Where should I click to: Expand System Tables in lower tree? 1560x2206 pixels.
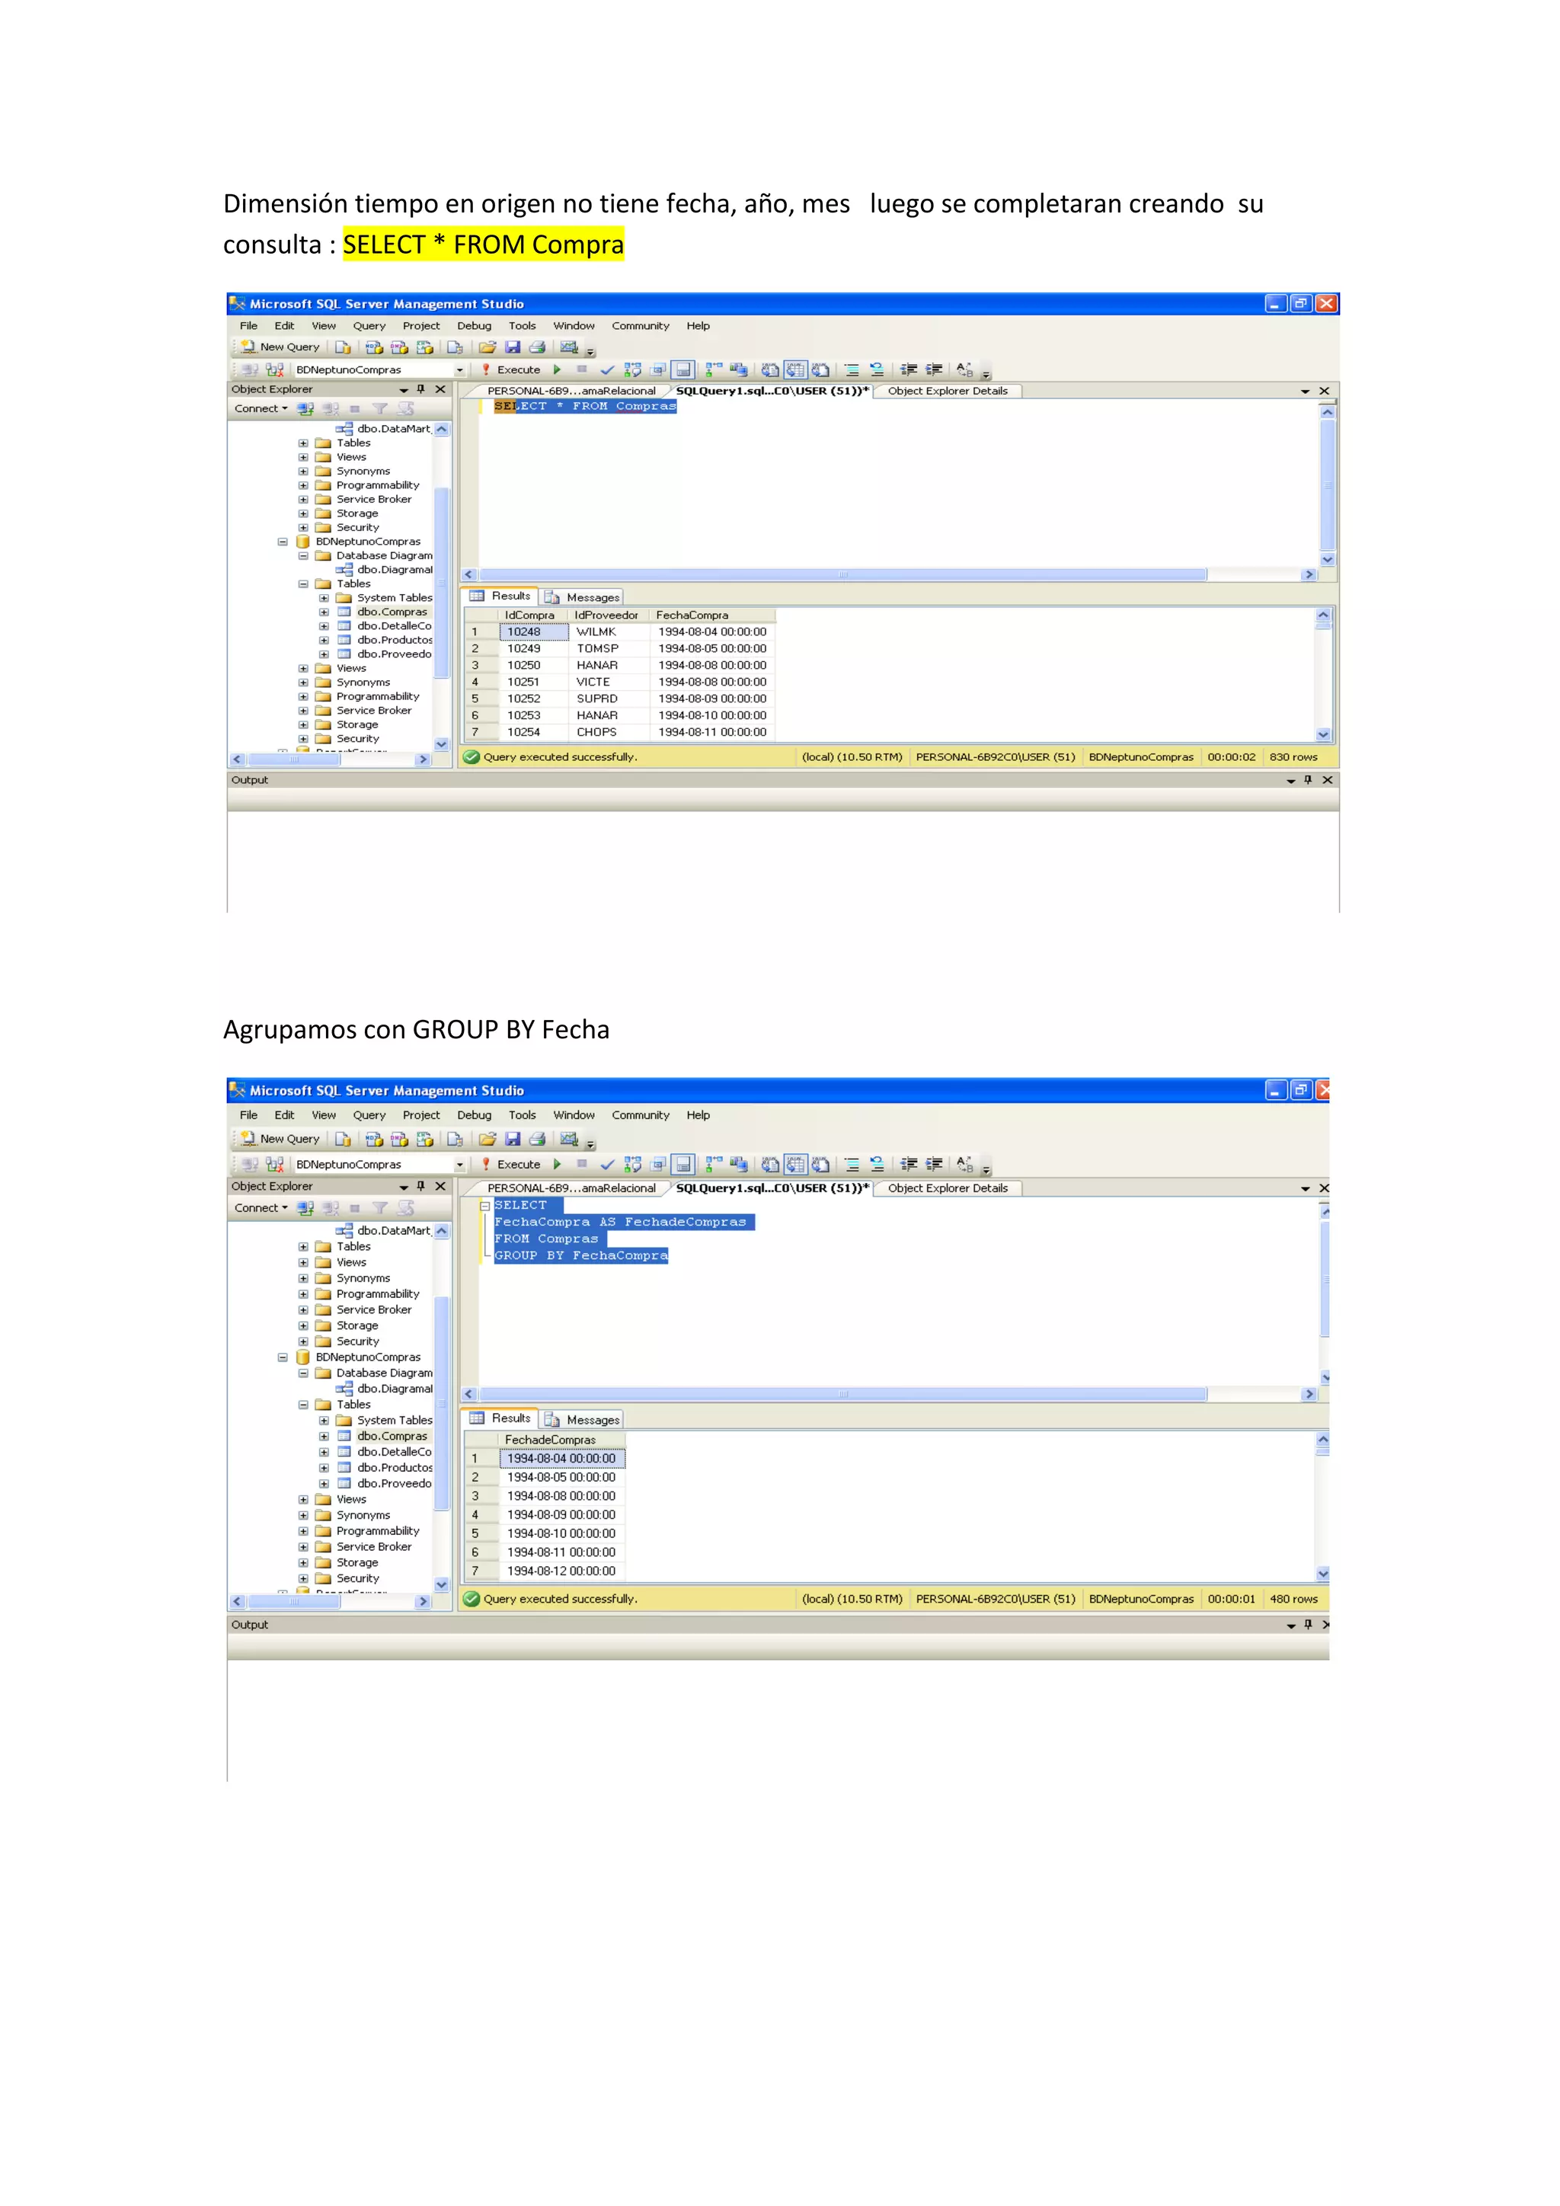click(324, 1420)
